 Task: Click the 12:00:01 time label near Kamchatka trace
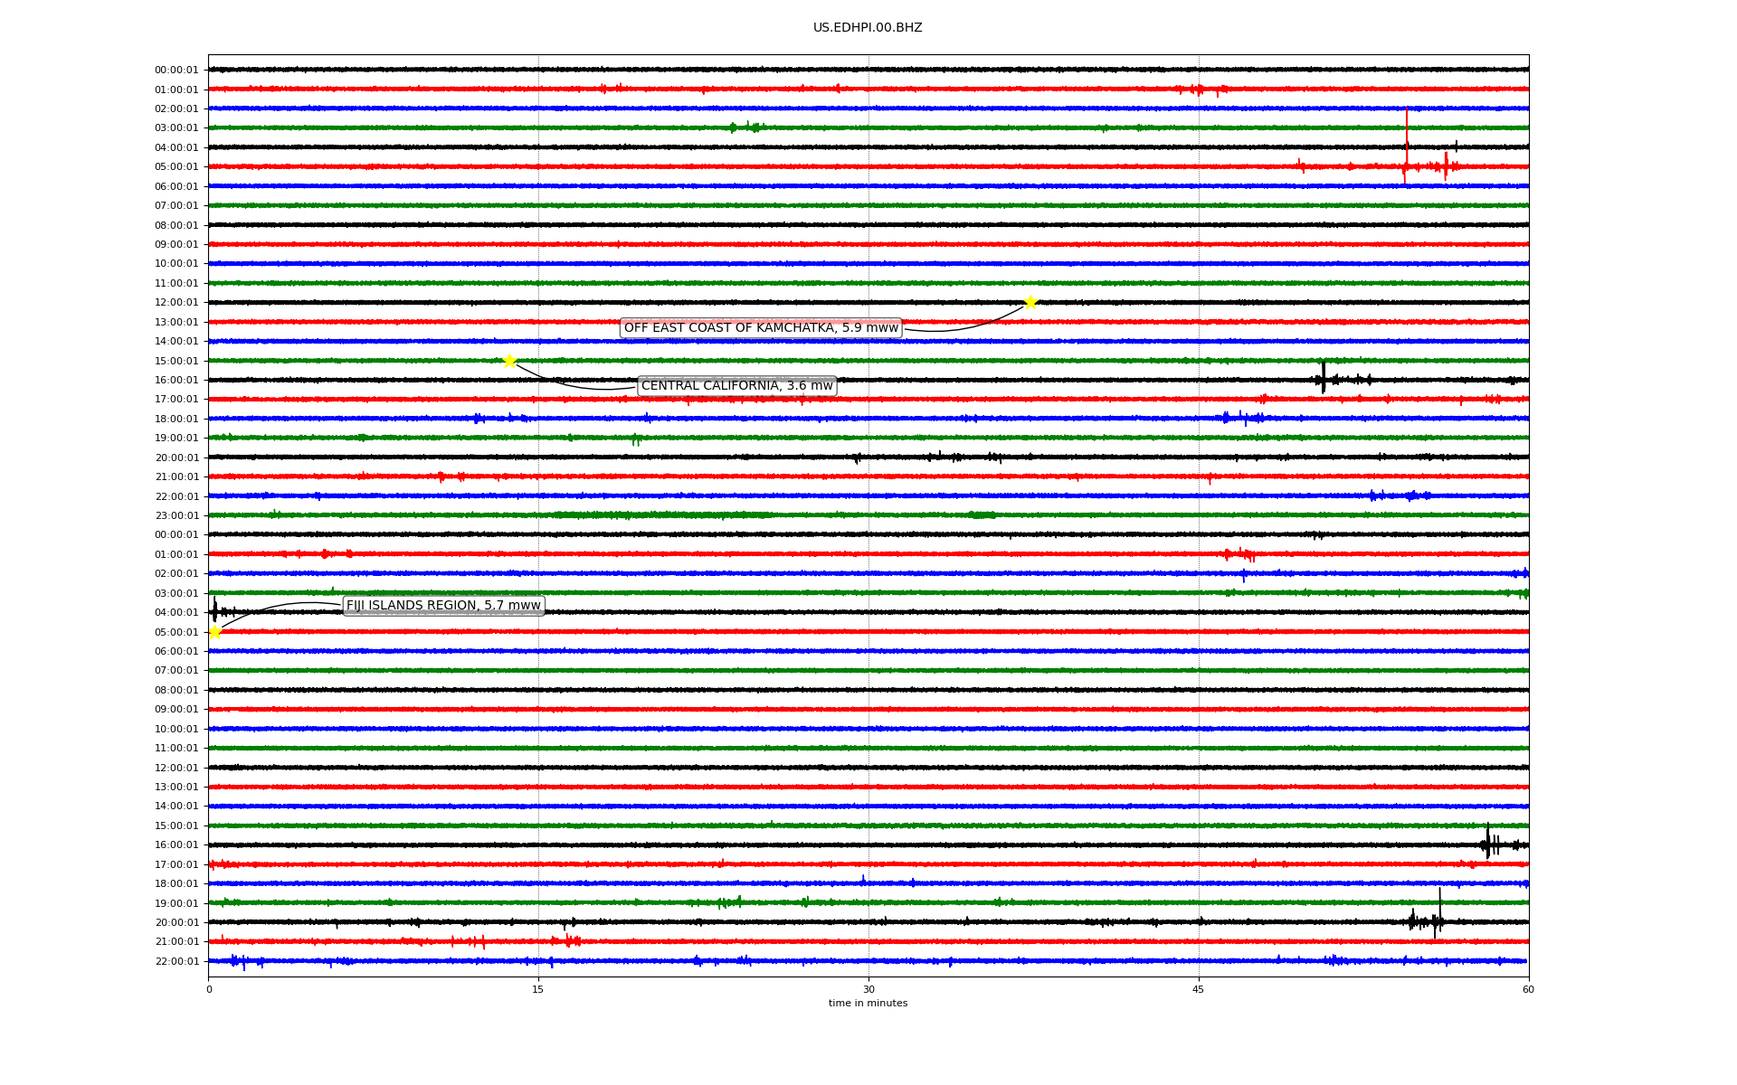[x=176, y=303]
